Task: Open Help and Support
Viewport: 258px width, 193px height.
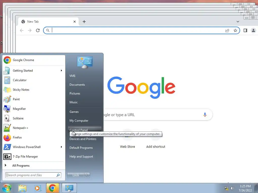Action: tap(85, 157)
